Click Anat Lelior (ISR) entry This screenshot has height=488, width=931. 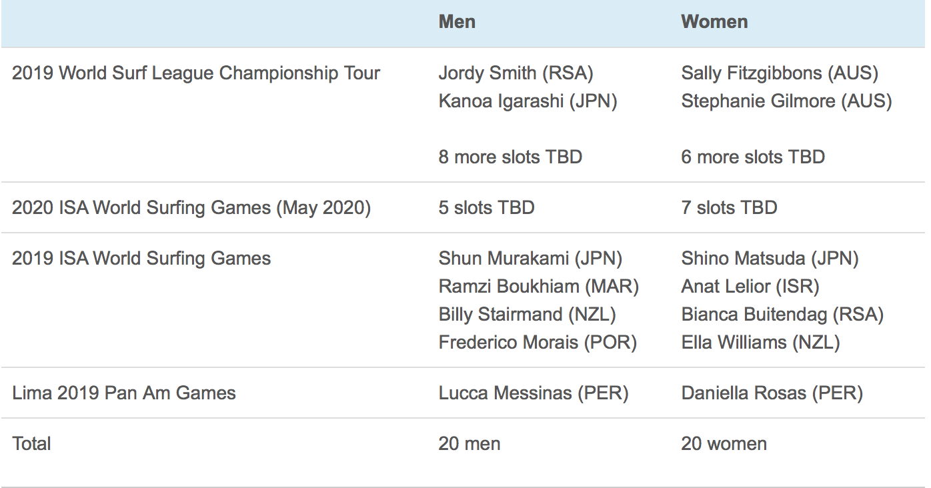pyautogui.click(x=750, y=287)
